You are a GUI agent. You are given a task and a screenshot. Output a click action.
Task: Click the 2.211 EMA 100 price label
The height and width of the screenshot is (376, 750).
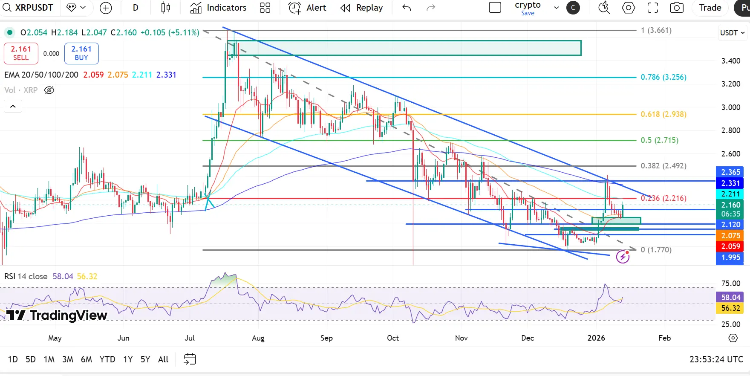coord(730,194)
